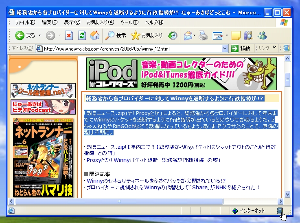
Task: Click the address bar URL field
Action: (x=132, y=49)
